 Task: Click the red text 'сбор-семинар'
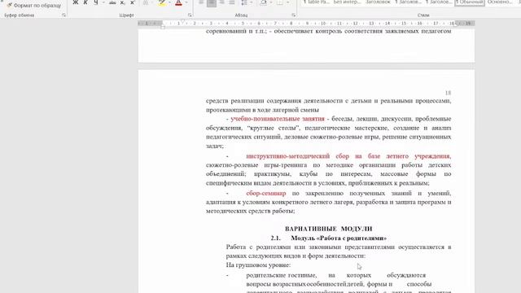[x=266, y=193]
